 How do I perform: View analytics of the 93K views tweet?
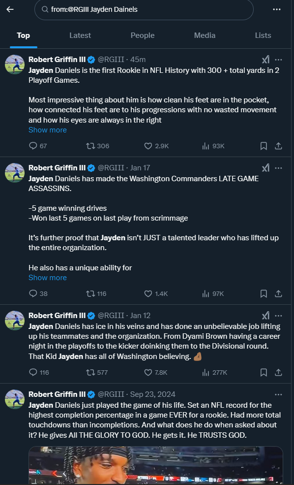point(213,146)
